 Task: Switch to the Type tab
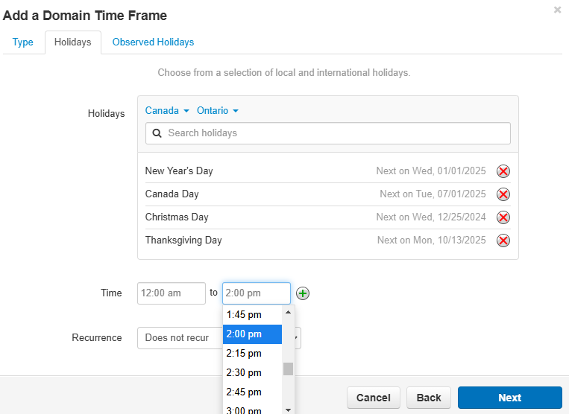click(x=23, y=42)
